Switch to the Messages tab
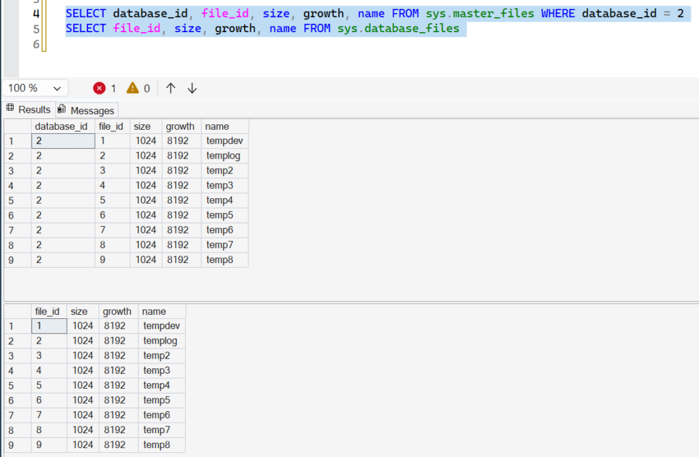This screenshot has width=699, height=457. (x=87, y=110)
